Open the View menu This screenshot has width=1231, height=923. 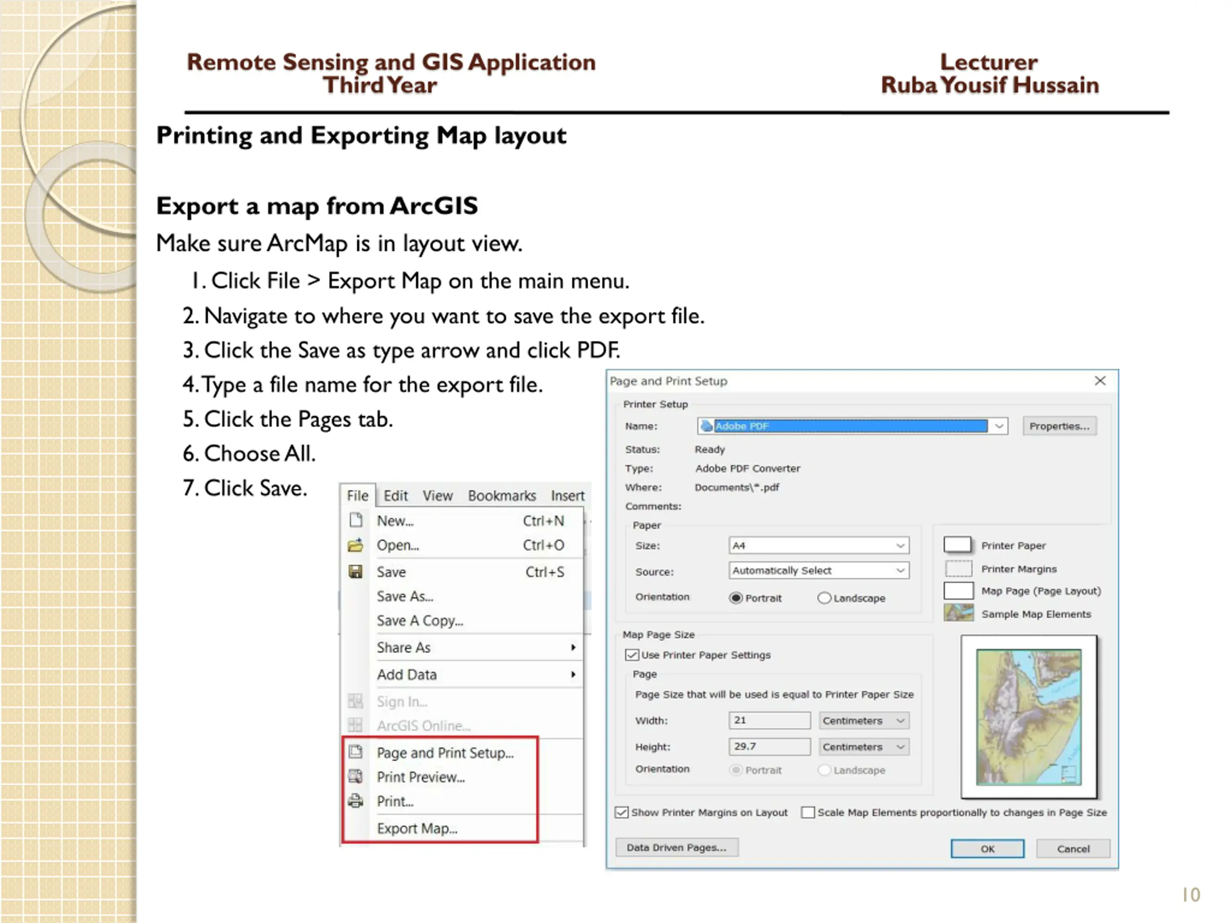(438, 495)
